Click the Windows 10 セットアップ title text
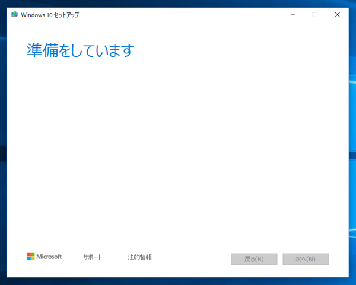 50,15
